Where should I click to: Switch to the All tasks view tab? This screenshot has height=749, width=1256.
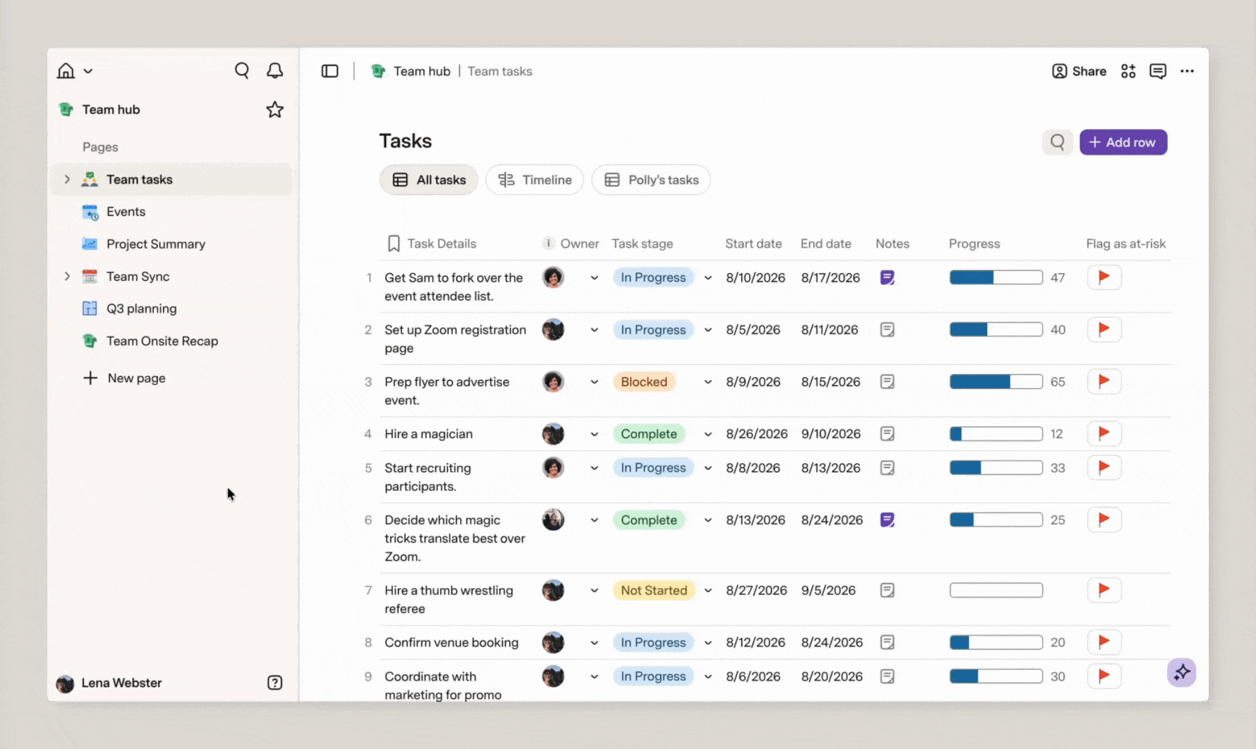tap(428, 180)
